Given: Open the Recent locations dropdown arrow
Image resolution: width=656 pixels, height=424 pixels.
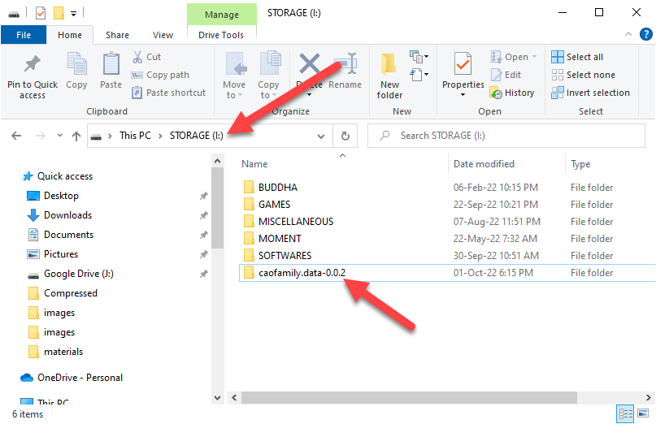Looking at the screenshot, I should click(57, 136).
